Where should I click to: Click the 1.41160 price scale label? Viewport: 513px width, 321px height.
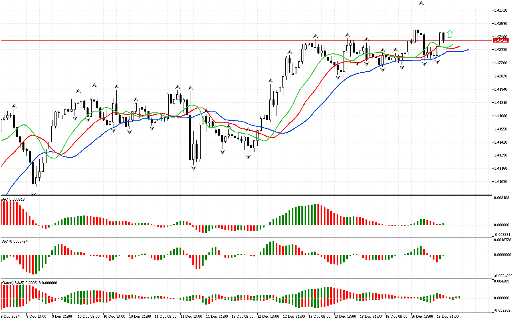click(x=501, y=169)
